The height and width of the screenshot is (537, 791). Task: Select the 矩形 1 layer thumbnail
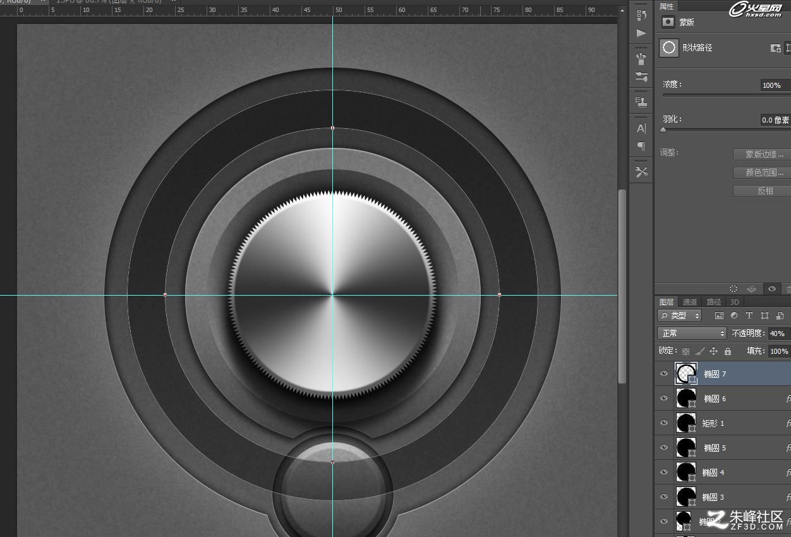(x=686, y=423)
